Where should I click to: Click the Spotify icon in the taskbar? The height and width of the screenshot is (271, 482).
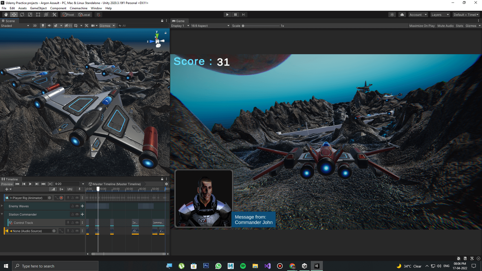[x=243, y=266]
